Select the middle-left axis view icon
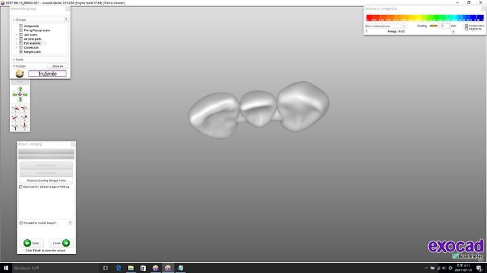The image size is (487, 273). click(x=15, y=118)
